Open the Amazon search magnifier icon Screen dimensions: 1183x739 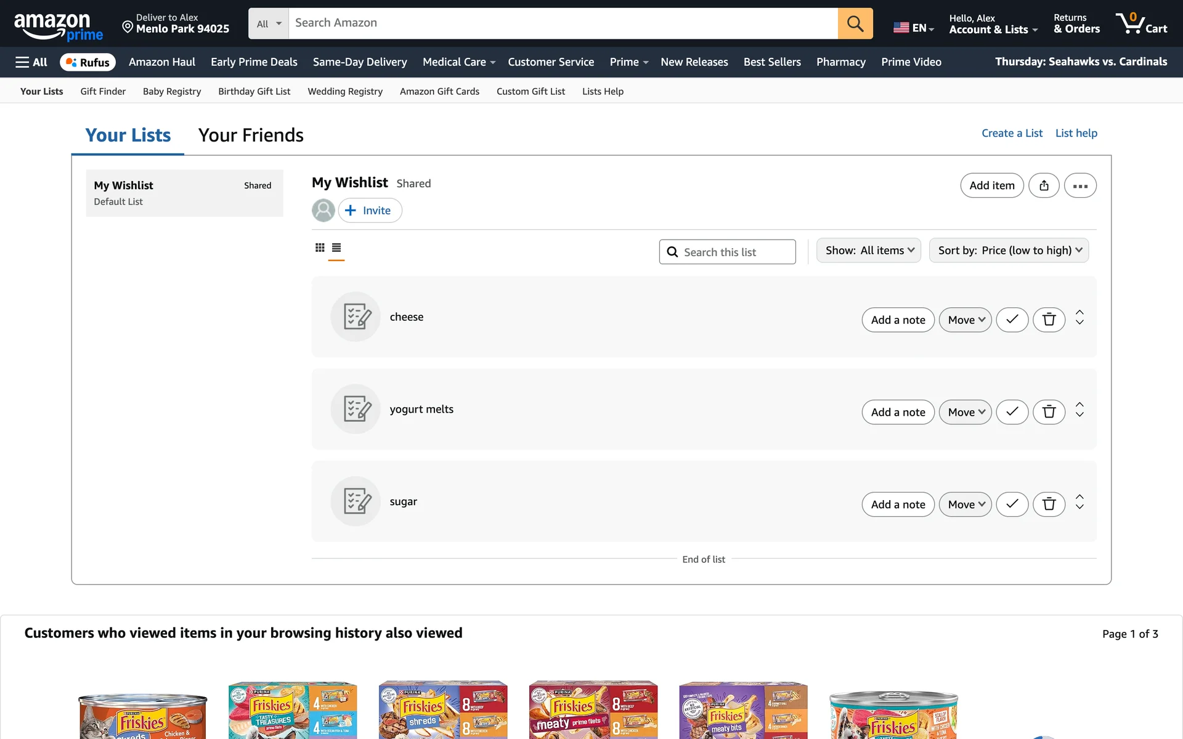855,23
